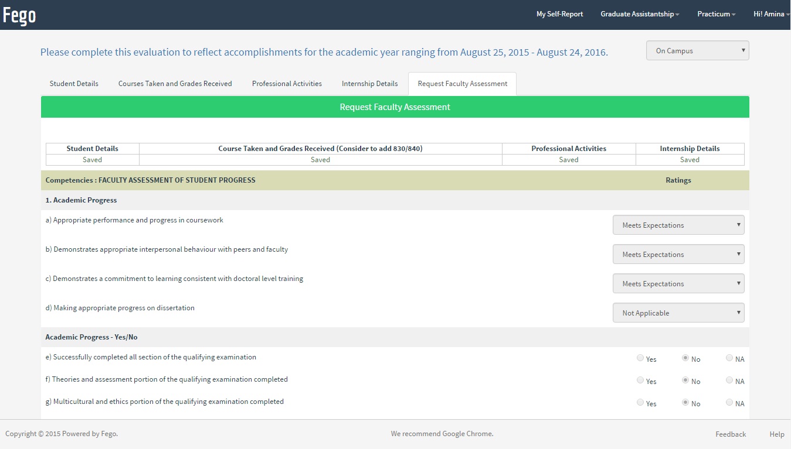Expand the Practicum menu
This screenshot has width=791, height=449.
point(716,14)
